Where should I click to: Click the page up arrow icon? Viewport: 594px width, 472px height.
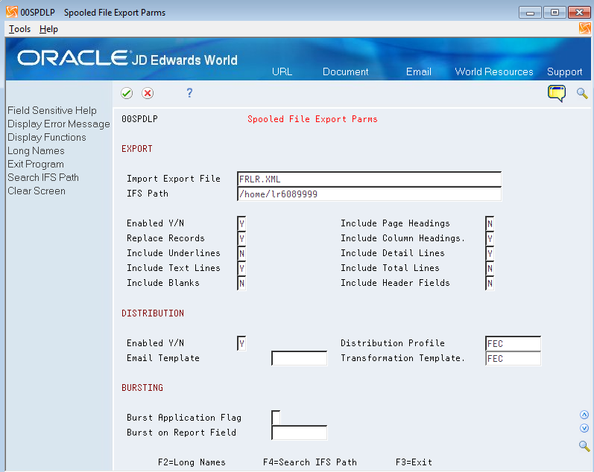click(x=584, y=415)
